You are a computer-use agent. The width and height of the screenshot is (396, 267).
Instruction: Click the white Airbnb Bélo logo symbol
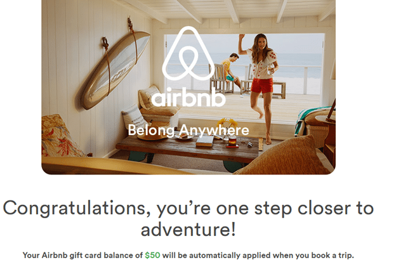point(188,53)
